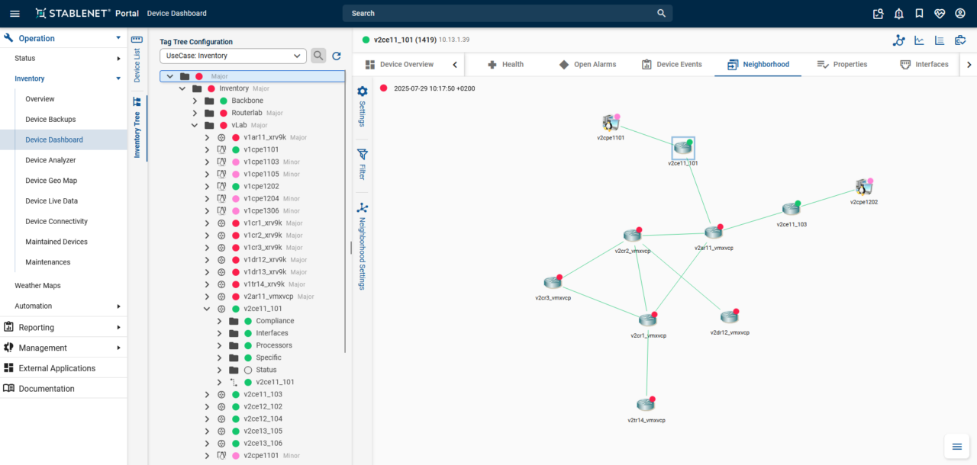Image resolution: width=977 pixels, height=465 pixels.
Task: Collapse the vLab folder
Action: click(195, 125)
